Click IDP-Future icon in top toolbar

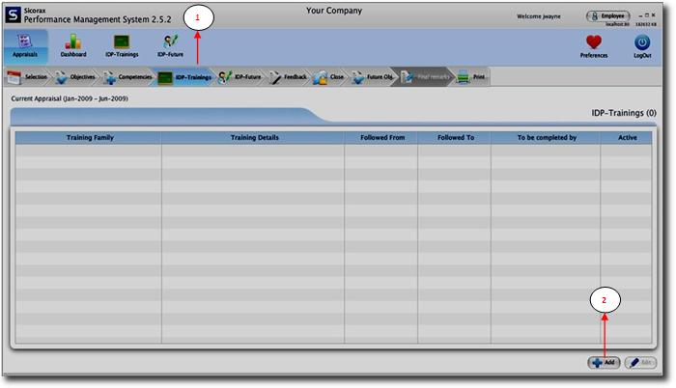pos(170,44)
